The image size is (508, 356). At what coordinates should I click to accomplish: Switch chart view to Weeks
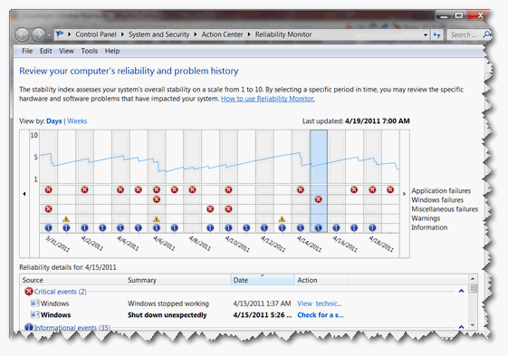click(77, 121)
